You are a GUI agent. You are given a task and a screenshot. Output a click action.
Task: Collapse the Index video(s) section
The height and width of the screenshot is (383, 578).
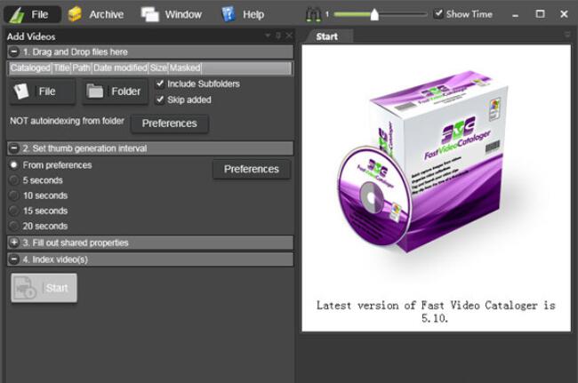(x=14, y=259)
